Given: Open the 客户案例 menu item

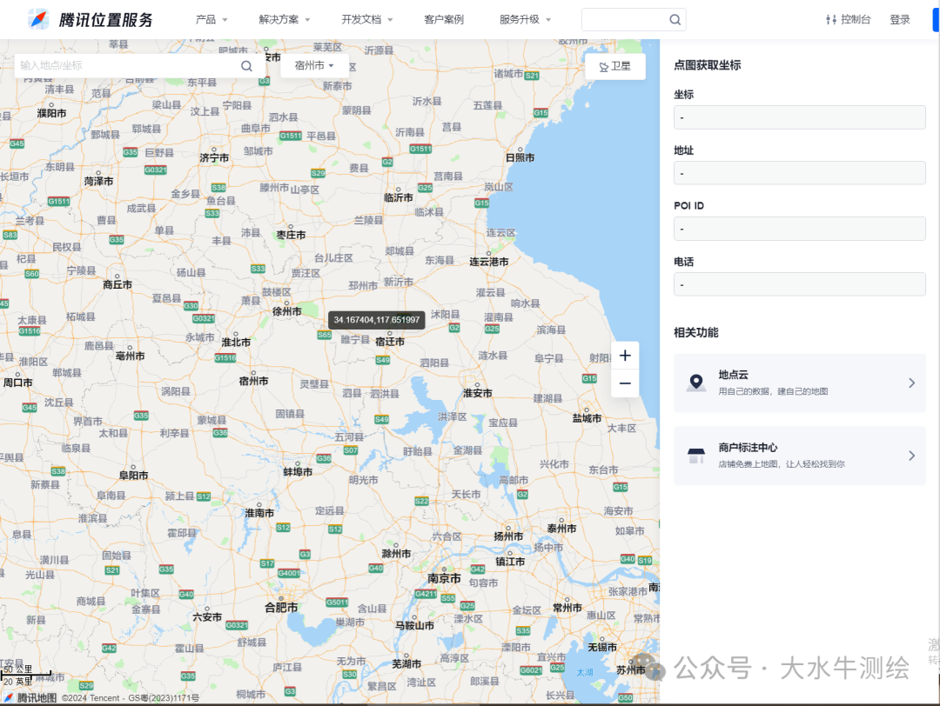Looking at the screenshot, I should [x=444, y=20].
